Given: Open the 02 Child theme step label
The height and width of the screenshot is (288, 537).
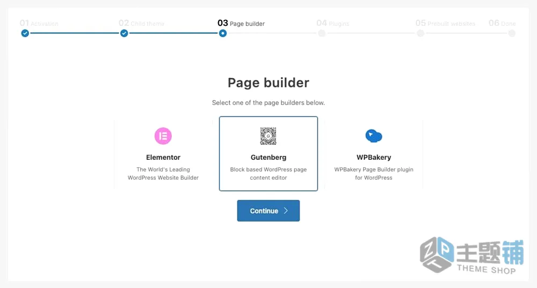Looking at the screenshot, I should click(x=141, y=23).
